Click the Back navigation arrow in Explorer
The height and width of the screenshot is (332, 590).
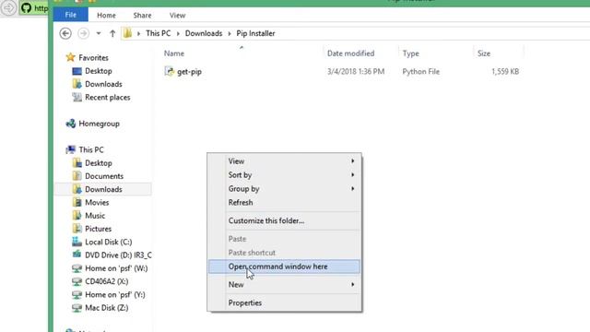tap(65, 33)
